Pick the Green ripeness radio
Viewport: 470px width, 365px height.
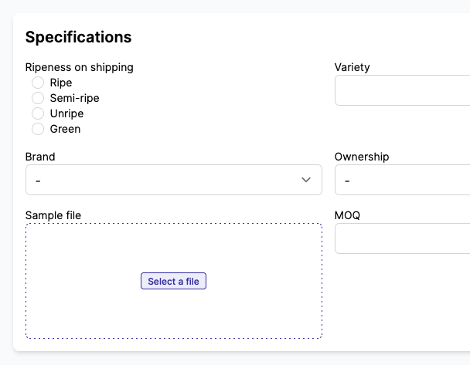click(x=38, y=129)
